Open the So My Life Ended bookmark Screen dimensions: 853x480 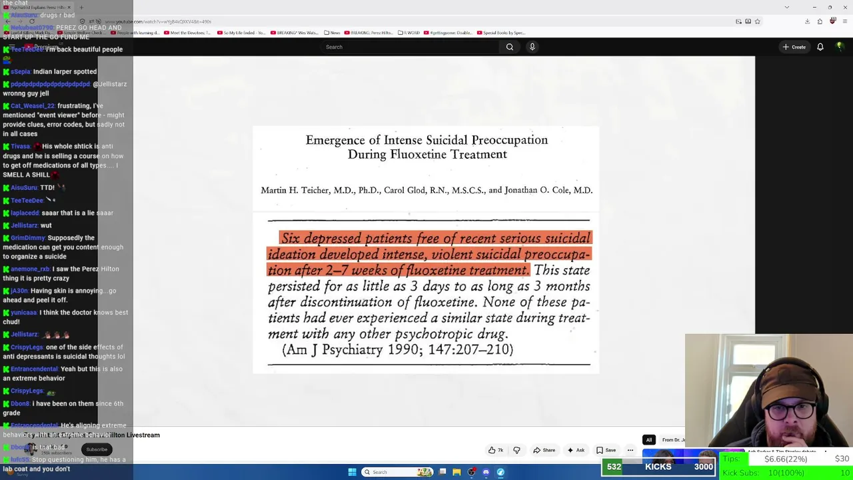click(240, 33)
